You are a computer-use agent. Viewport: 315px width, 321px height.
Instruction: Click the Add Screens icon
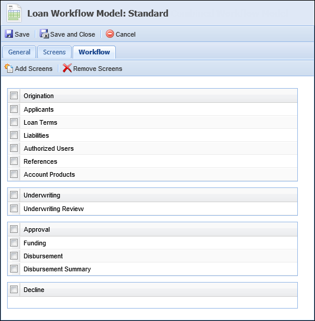click(x=9, y=68)
